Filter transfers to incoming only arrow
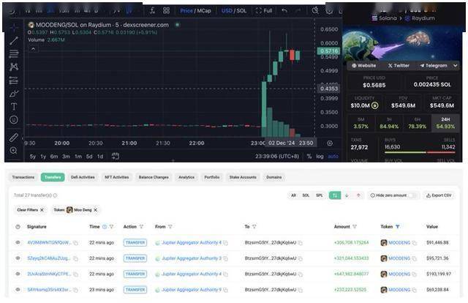Viewport: 468px width, 303px height. tap(347, 195)
